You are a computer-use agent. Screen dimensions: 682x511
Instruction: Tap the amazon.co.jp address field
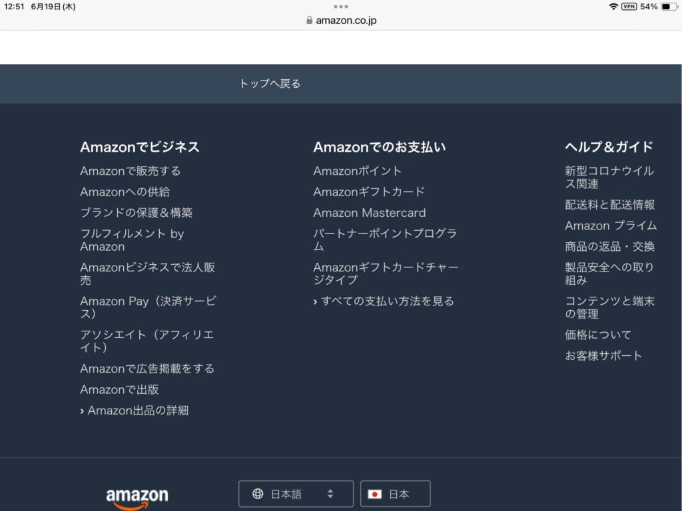342,20
